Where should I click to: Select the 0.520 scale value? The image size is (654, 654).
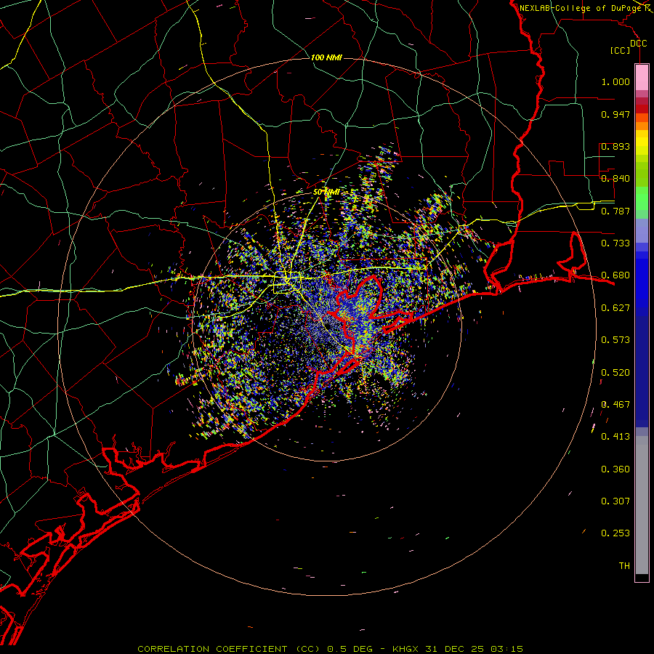coord(615,373)
